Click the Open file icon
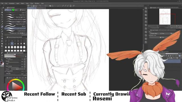Image resolution: width=182 pixels, height=102 pixels. click(34, 6)
